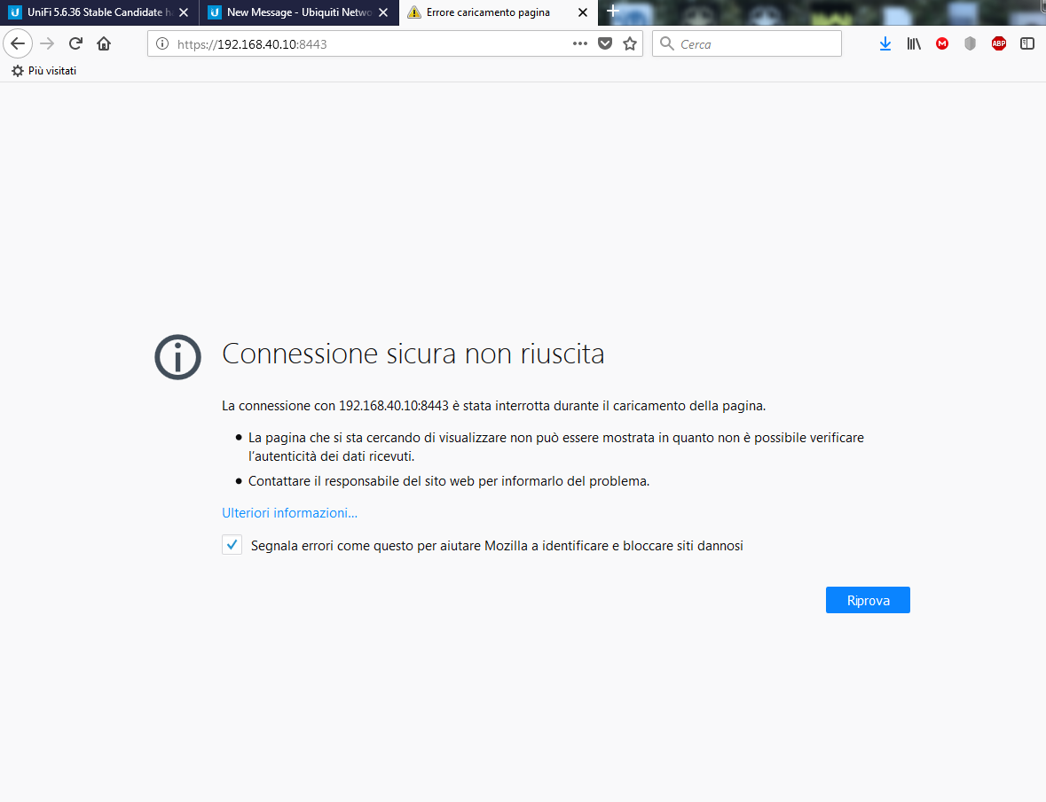Screen dimensions: 1046x802
Task: Click the back navigation arrow
Action: click(x=18, y=43)
